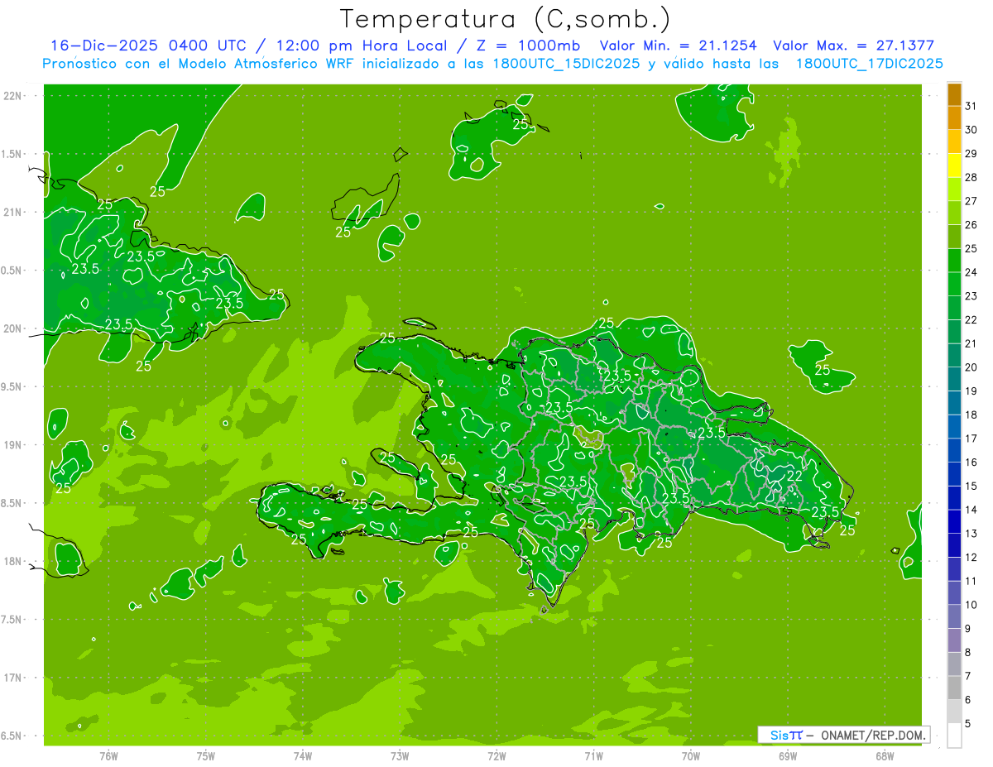The height and width of the screenshot is (767, 993).
Task: Click the colorbar label "31"
Action: [x=971, y=106]
